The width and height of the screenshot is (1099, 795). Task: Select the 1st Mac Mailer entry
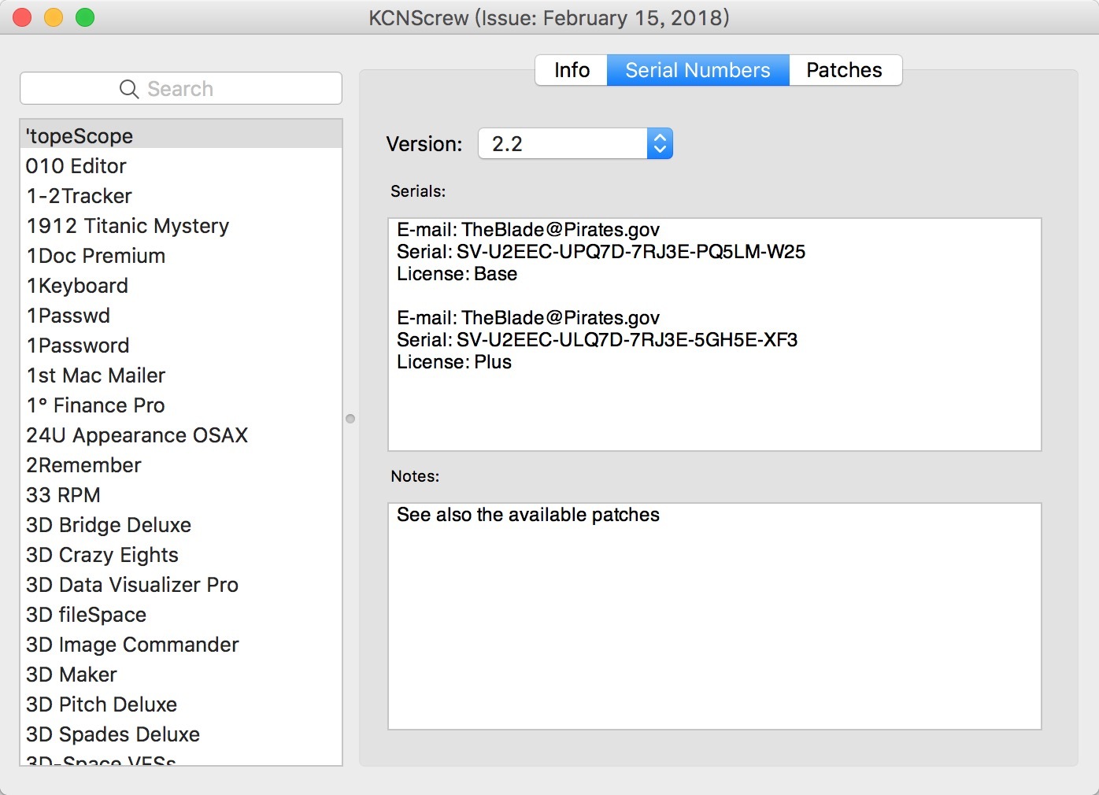tap(96, 375)
